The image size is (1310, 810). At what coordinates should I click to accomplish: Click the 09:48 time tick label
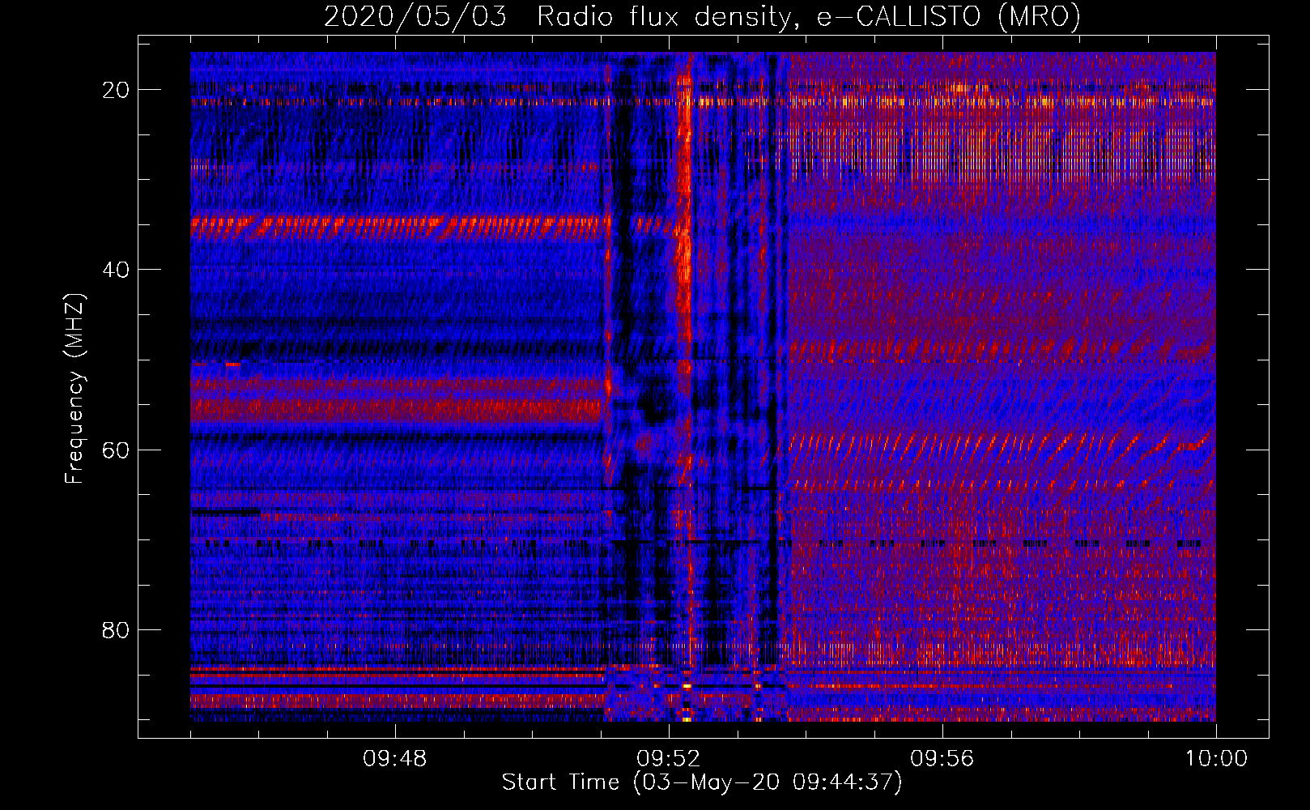pyautogui.click(x=395, y=759)
